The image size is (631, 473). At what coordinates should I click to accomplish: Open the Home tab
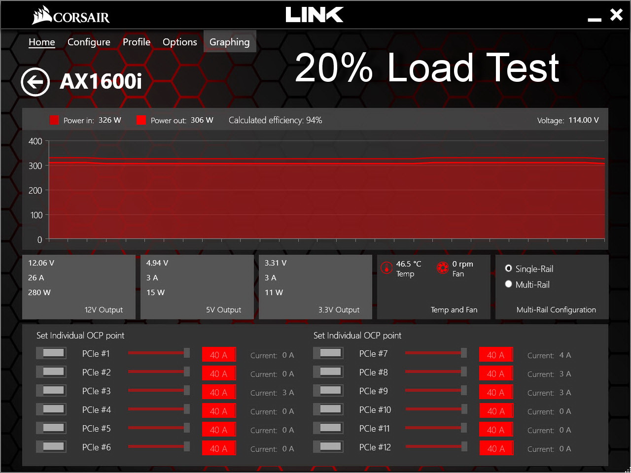tap(42, 42)
